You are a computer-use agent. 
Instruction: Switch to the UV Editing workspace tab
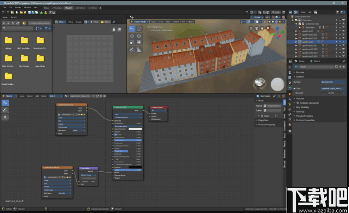pyautogui.click(x=56, y=8)
